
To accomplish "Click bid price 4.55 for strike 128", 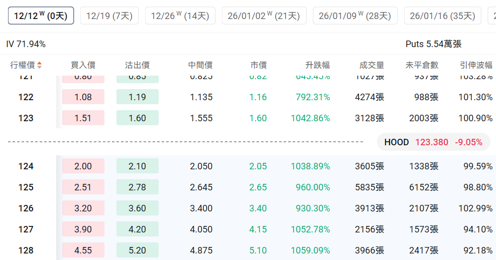I will pos(83,250).
